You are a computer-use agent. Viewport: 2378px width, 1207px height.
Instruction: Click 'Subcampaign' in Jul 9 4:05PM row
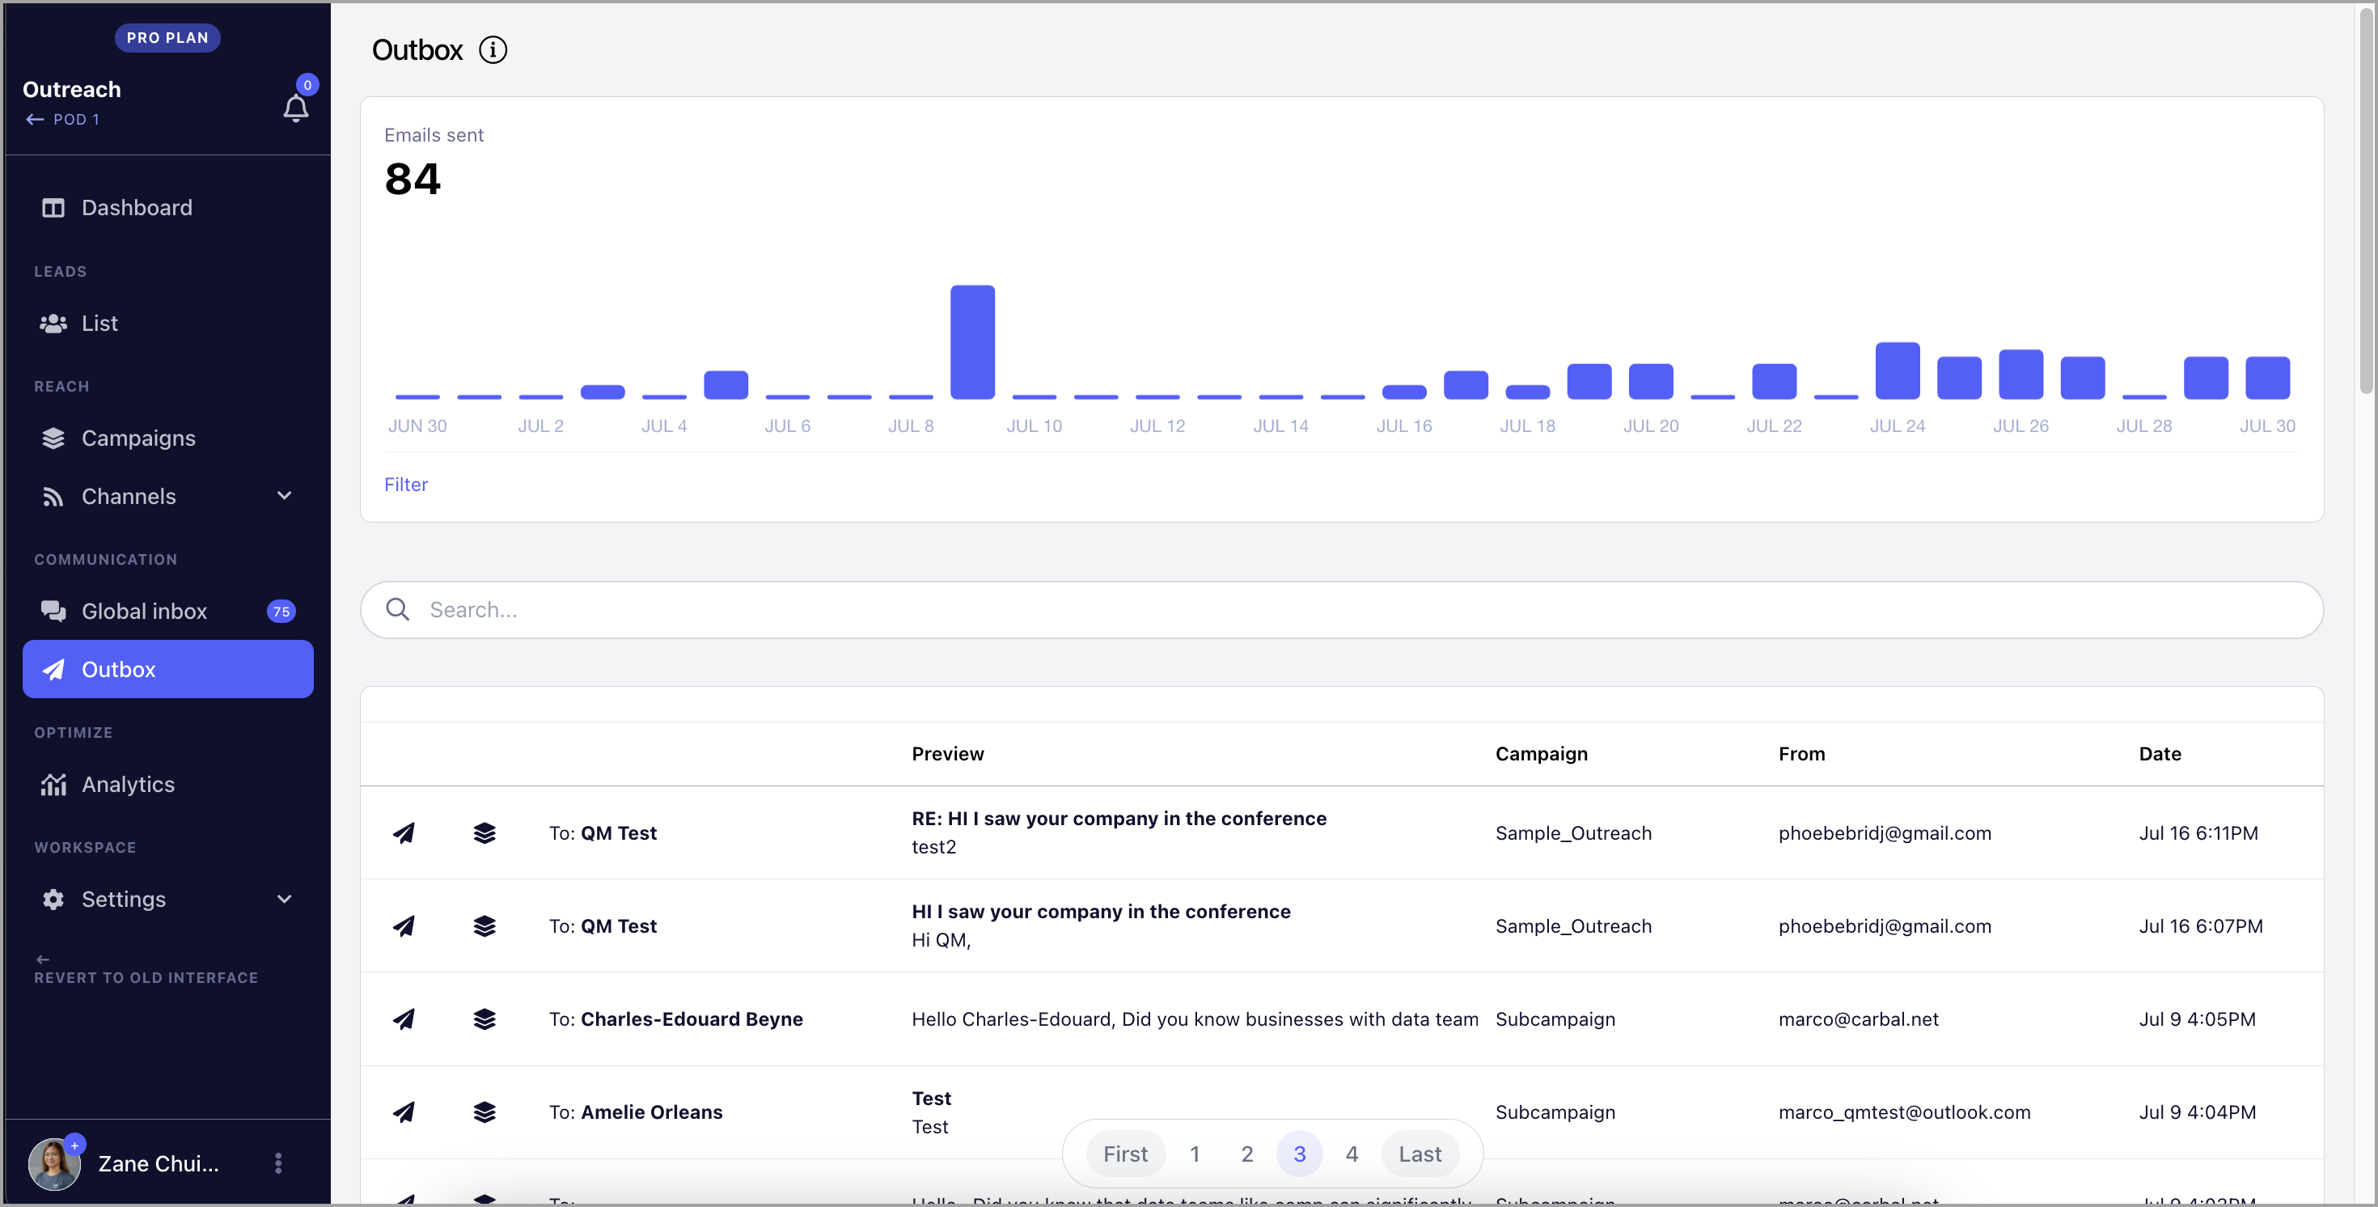[1555, 1019]
